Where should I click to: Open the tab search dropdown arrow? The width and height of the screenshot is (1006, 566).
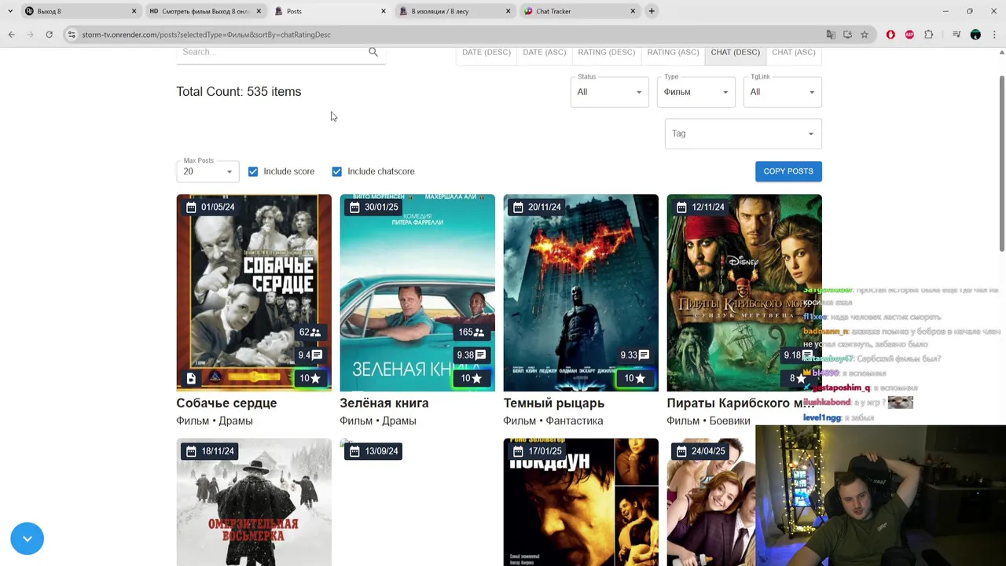pos(9,11)
